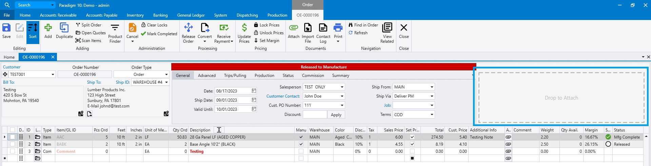Screen dimensions: 651x166
Task: Toggle row selection checkbox for AAC item
Action: pos(13,137)
